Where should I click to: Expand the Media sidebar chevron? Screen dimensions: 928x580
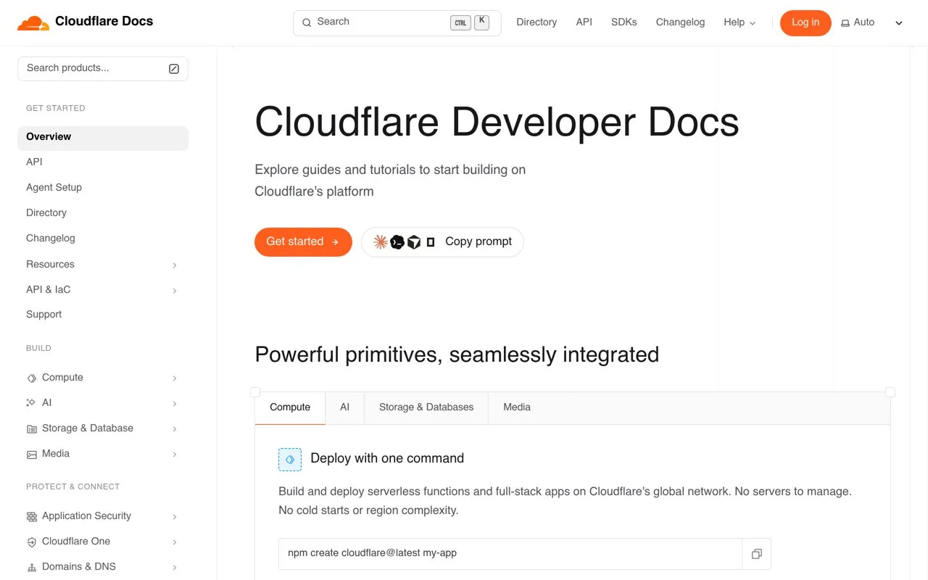(175, 455)
